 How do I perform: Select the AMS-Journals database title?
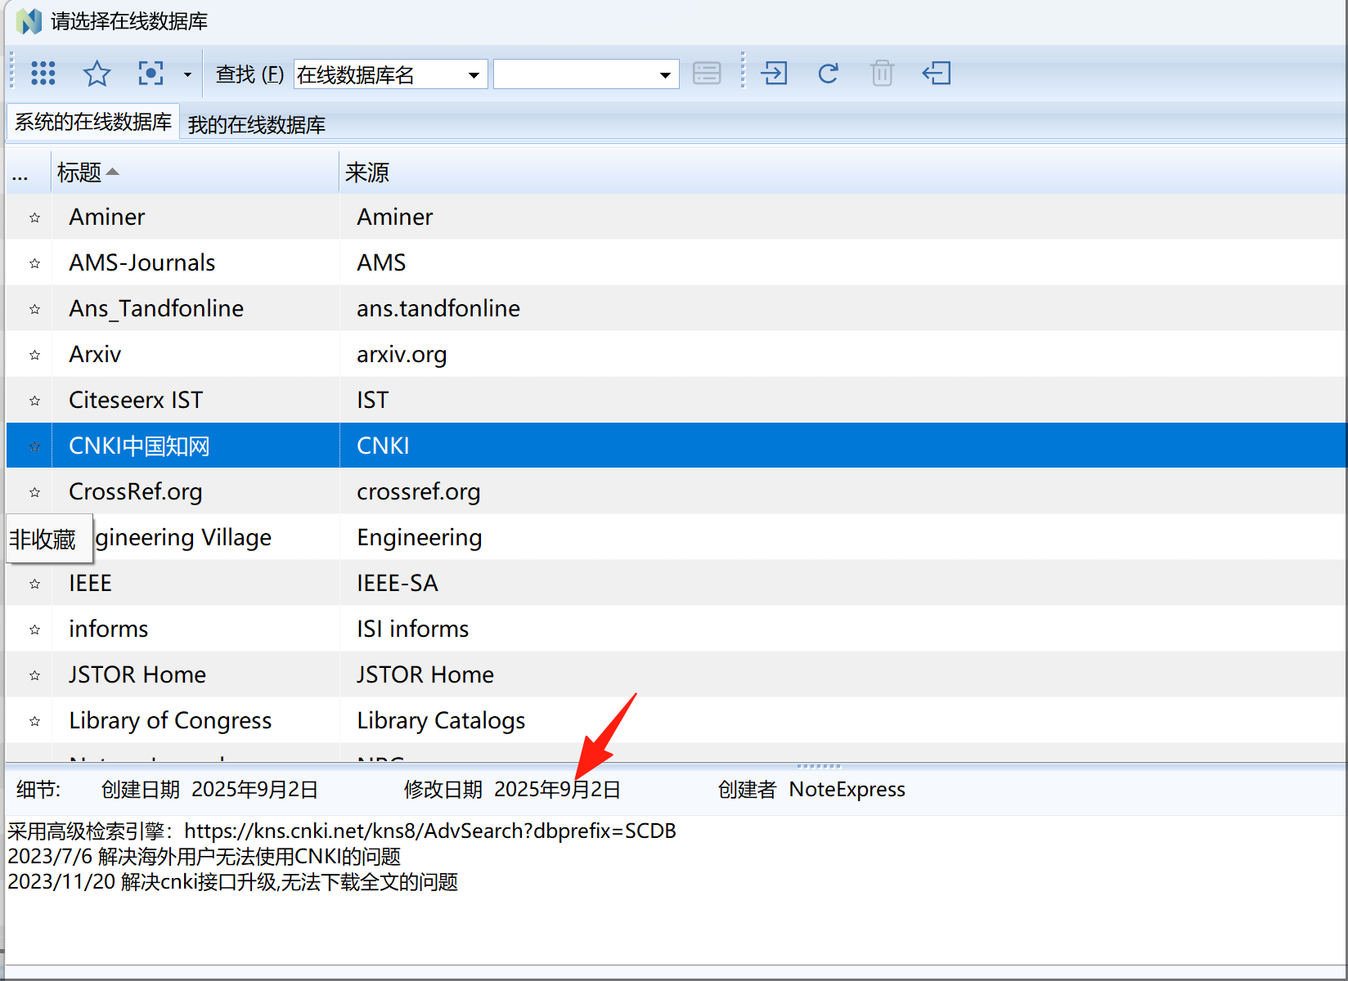[142, 262]
